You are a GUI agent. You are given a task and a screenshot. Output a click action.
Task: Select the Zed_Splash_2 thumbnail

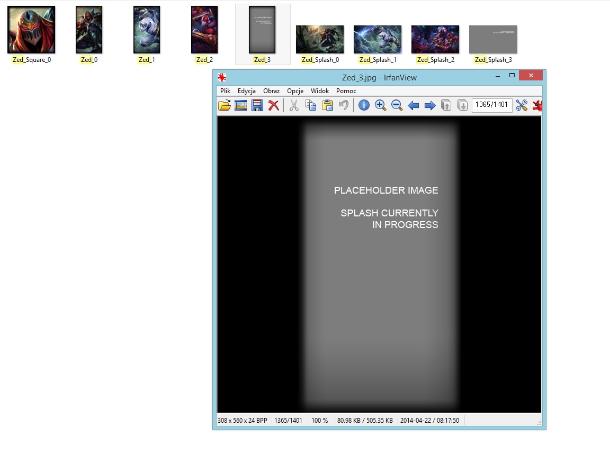click(435, 39)
